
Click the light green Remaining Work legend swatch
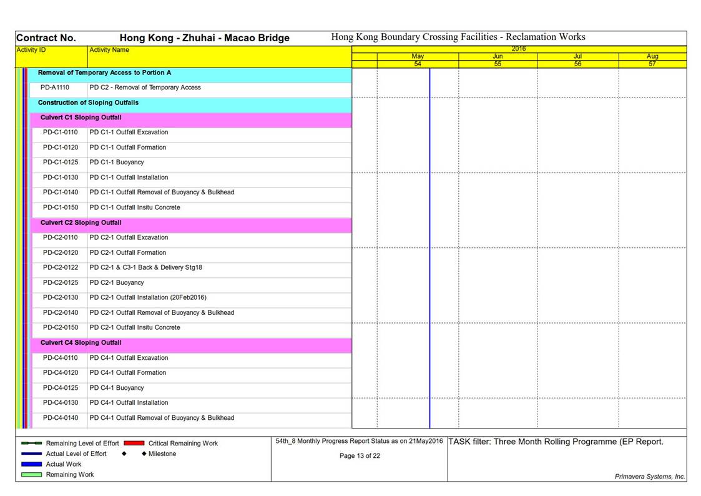32,475
